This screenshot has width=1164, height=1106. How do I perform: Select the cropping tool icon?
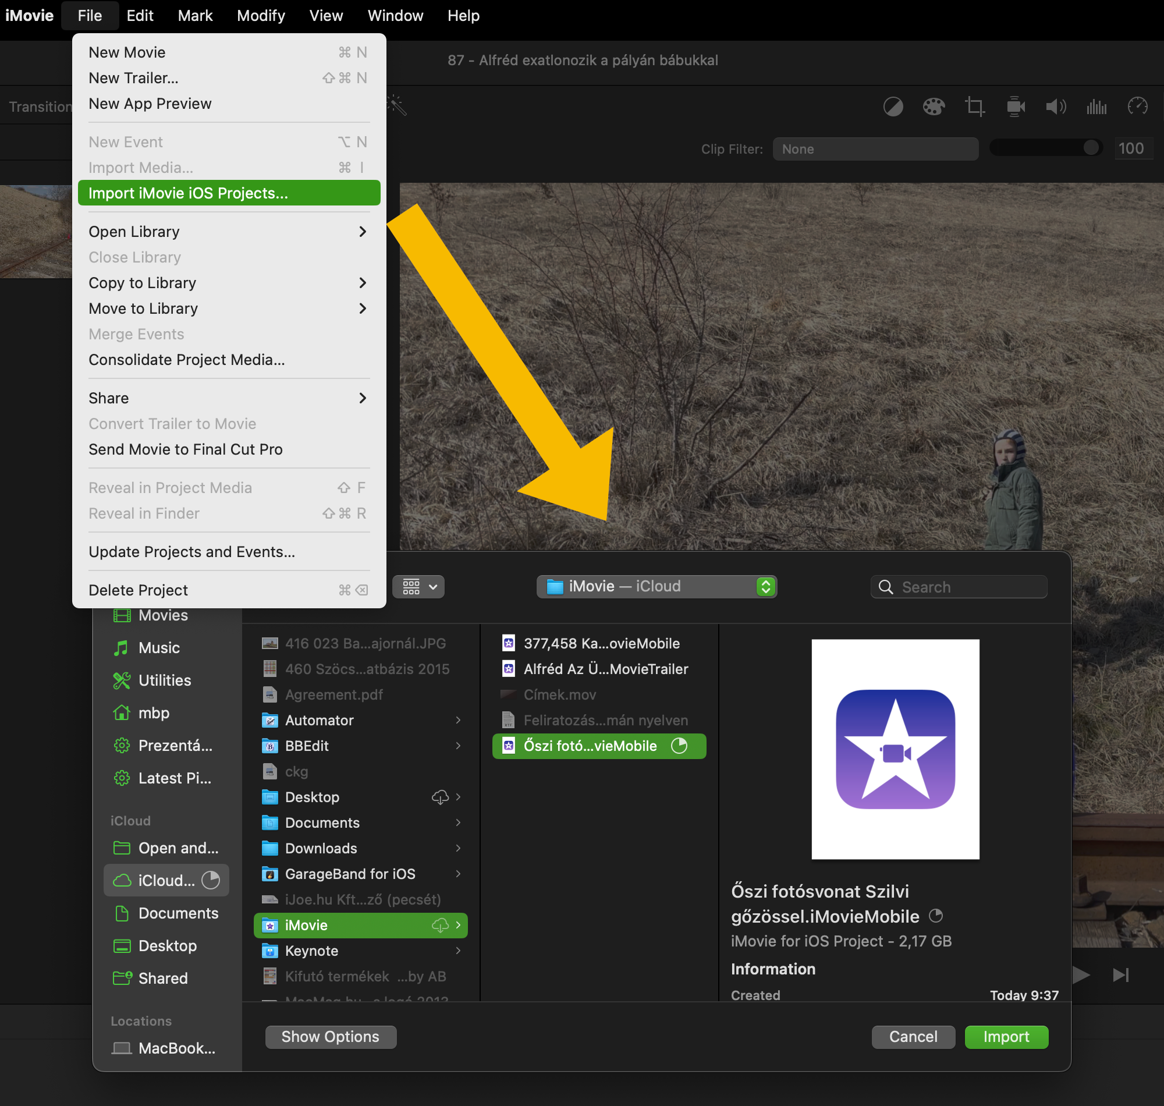974,107
